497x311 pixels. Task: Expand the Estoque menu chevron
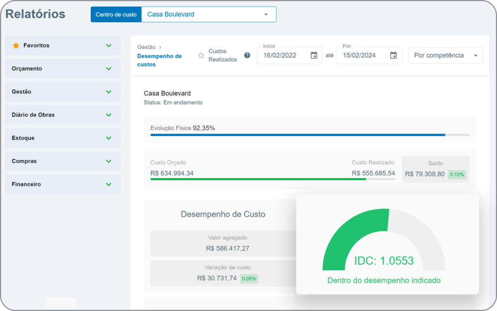point(109,138)
